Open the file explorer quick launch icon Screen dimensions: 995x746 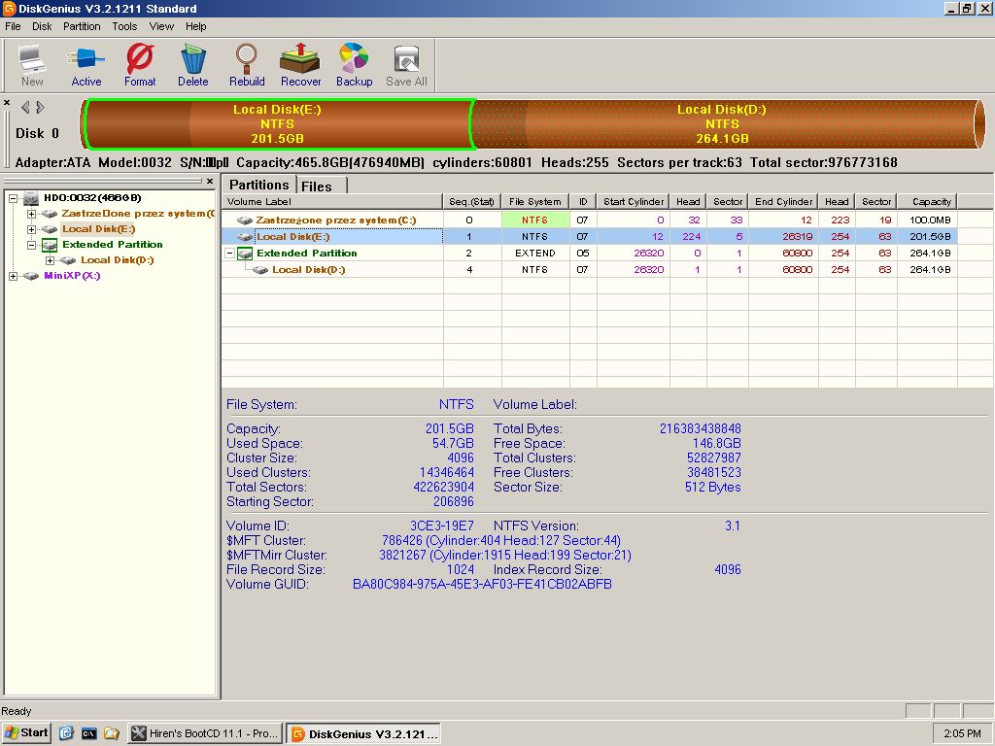[111, 733]
